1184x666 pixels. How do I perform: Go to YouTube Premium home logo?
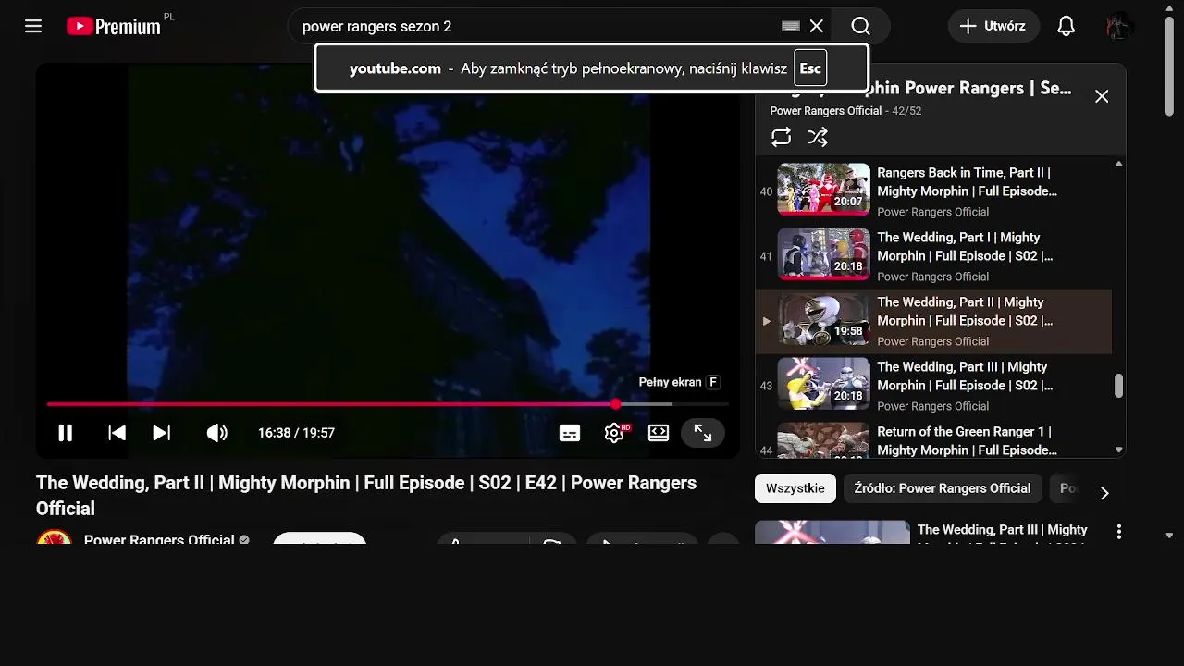click(114, 26)
